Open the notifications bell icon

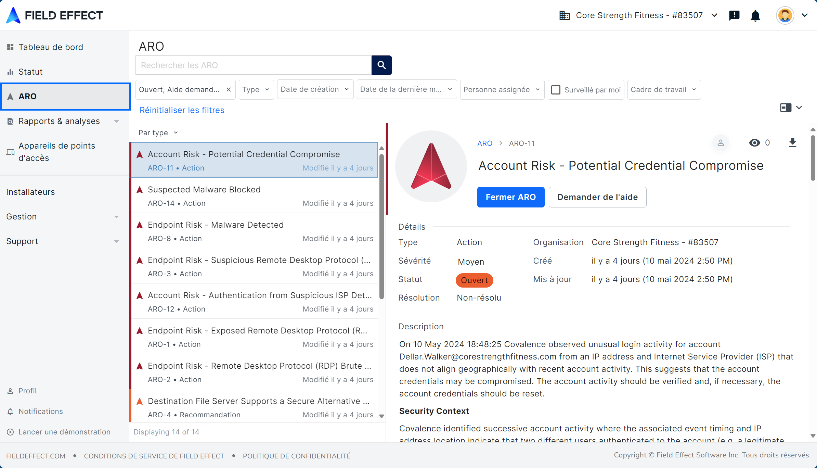(x=755, y=15)
